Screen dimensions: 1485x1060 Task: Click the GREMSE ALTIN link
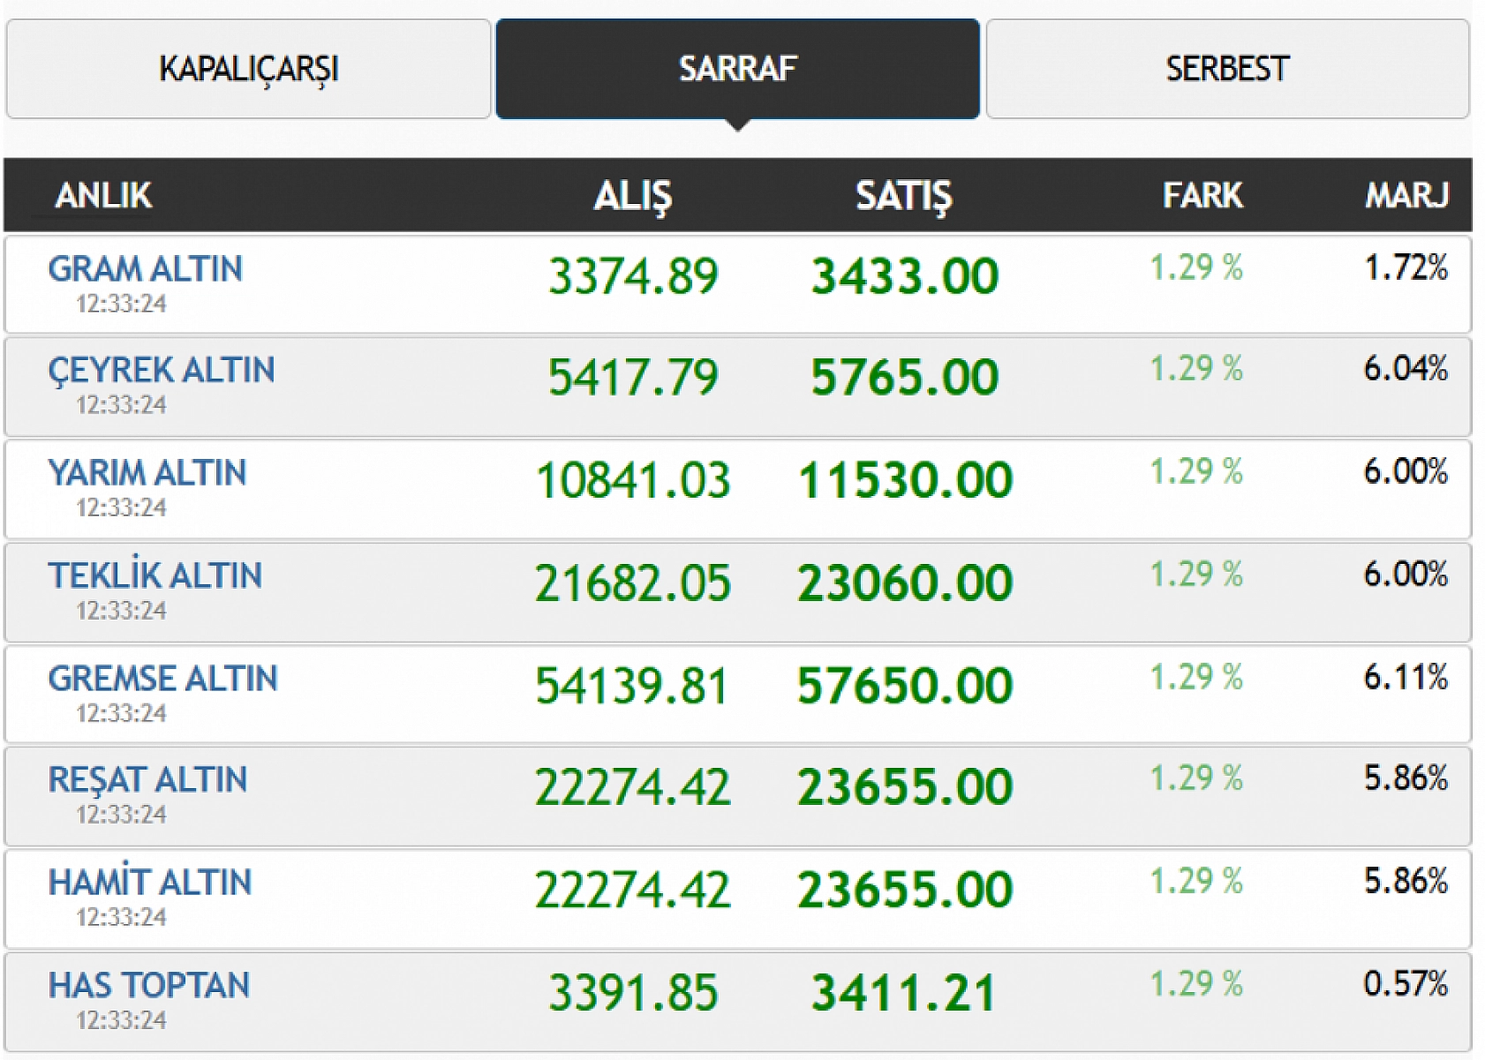click(163, 679)
